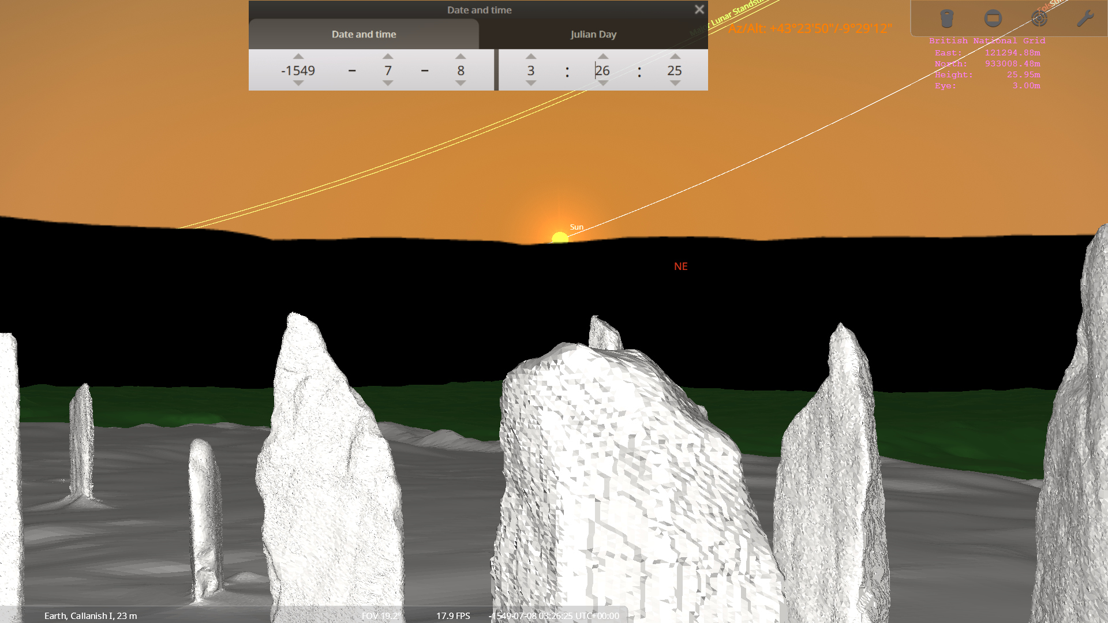Screen dimensions: 1108x623
Task: Click the Earth, Callanish I location text
Action: pyautogui.click(x=90, y=616)
